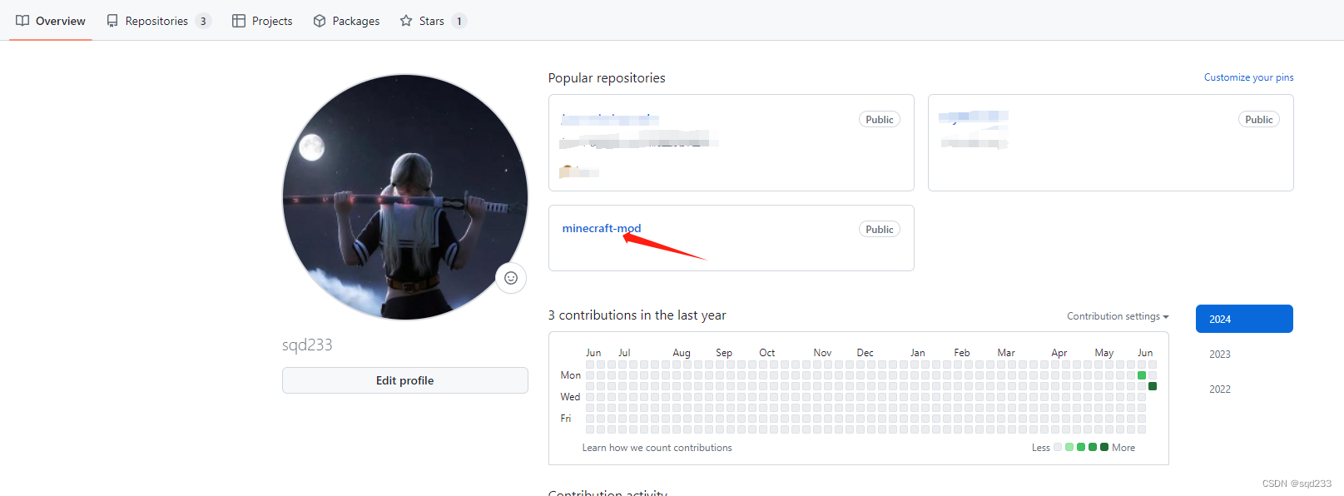The image size is (1344, 496).
Task: Click the smiley set status icon
Action: pos(511,278)
